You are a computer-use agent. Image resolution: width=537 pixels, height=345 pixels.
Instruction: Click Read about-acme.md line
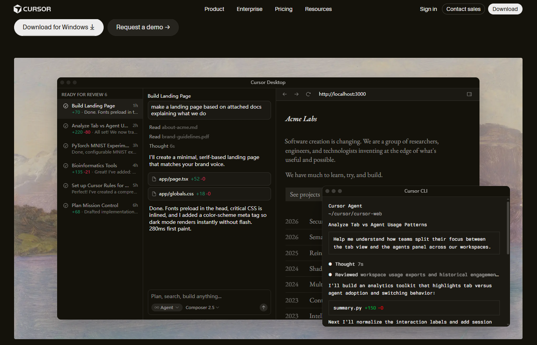click(x=173, y=127)
